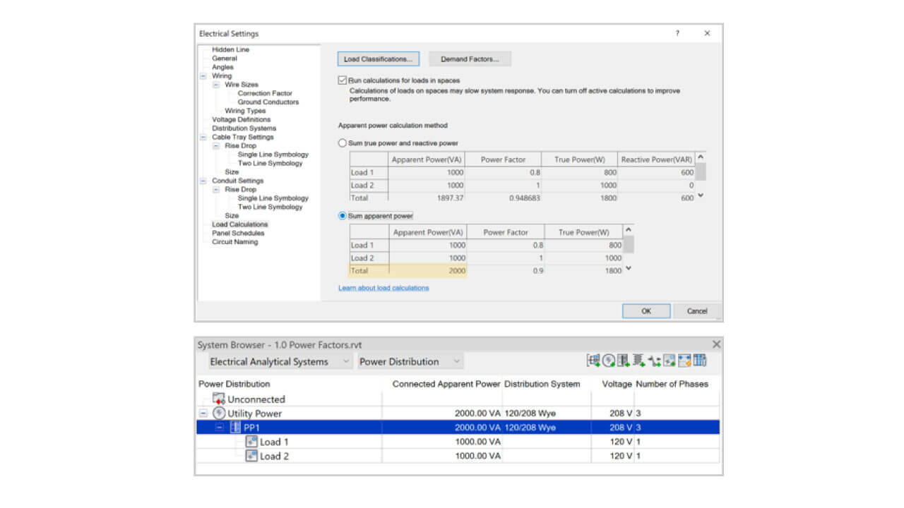Viewport: 904px width, 508px height.
Task: Collapse the Utility Power node
Action: pyautogui.click(x=203, y=413)
